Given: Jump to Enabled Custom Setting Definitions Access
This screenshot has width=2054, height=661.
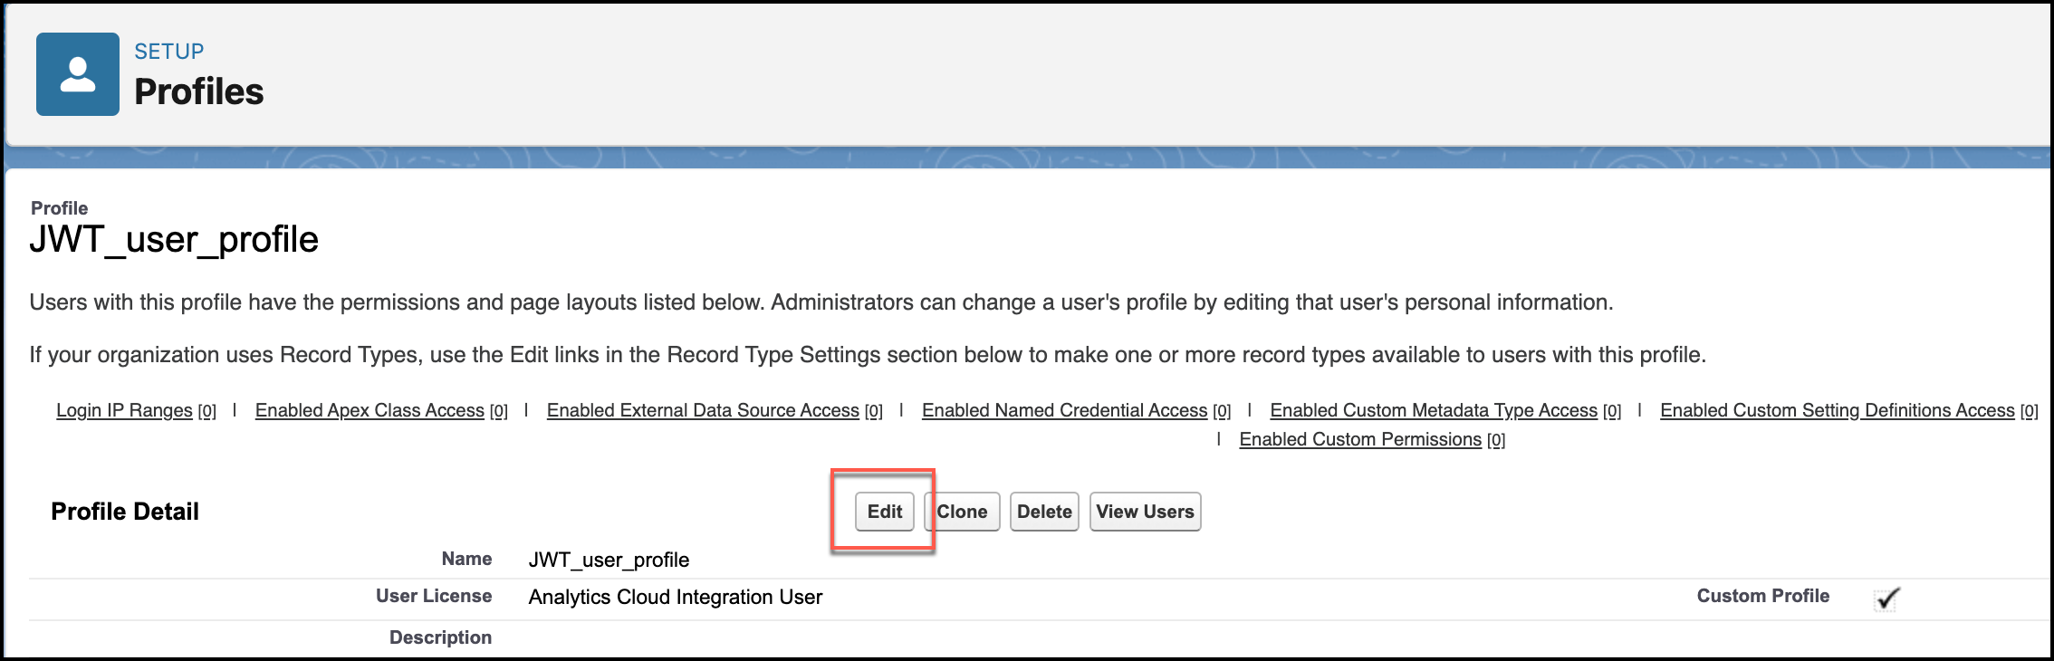Looking at the screenshot, I should point(1837,410).
